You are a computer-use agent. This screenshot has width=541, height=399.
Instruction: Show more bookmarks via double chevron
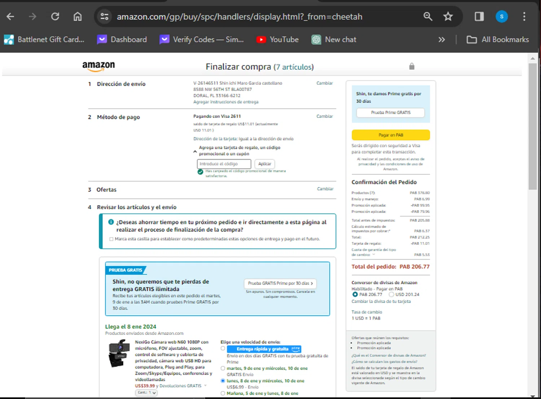tap(442, 40)
